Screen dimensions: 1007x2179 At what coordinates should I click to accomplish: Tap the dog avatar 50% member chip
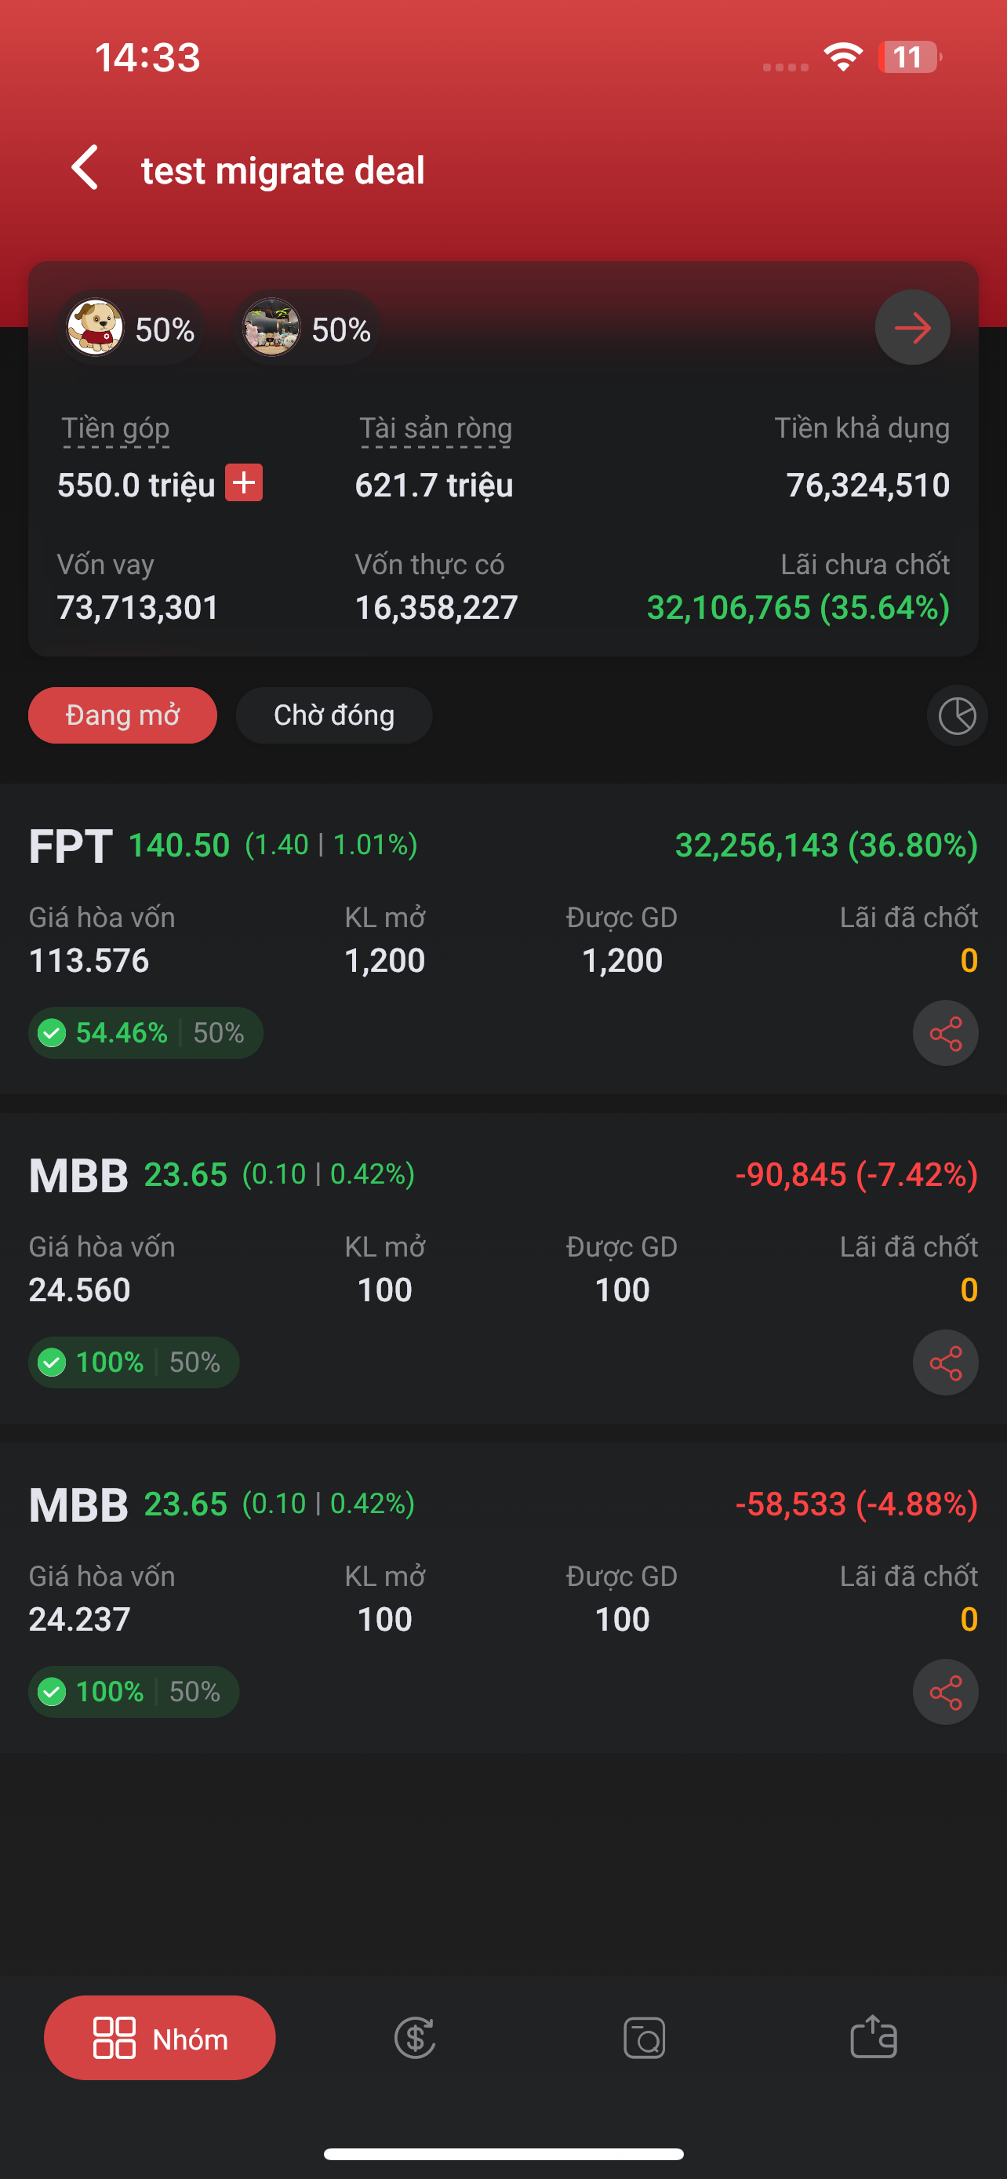point(131,328)
